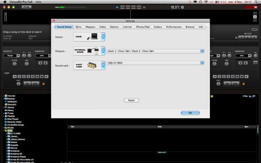The height and width of the screenshot is (163, 261).
Task: Open the Deck channel outputs dropdown
Action: (x=156, y=51)
